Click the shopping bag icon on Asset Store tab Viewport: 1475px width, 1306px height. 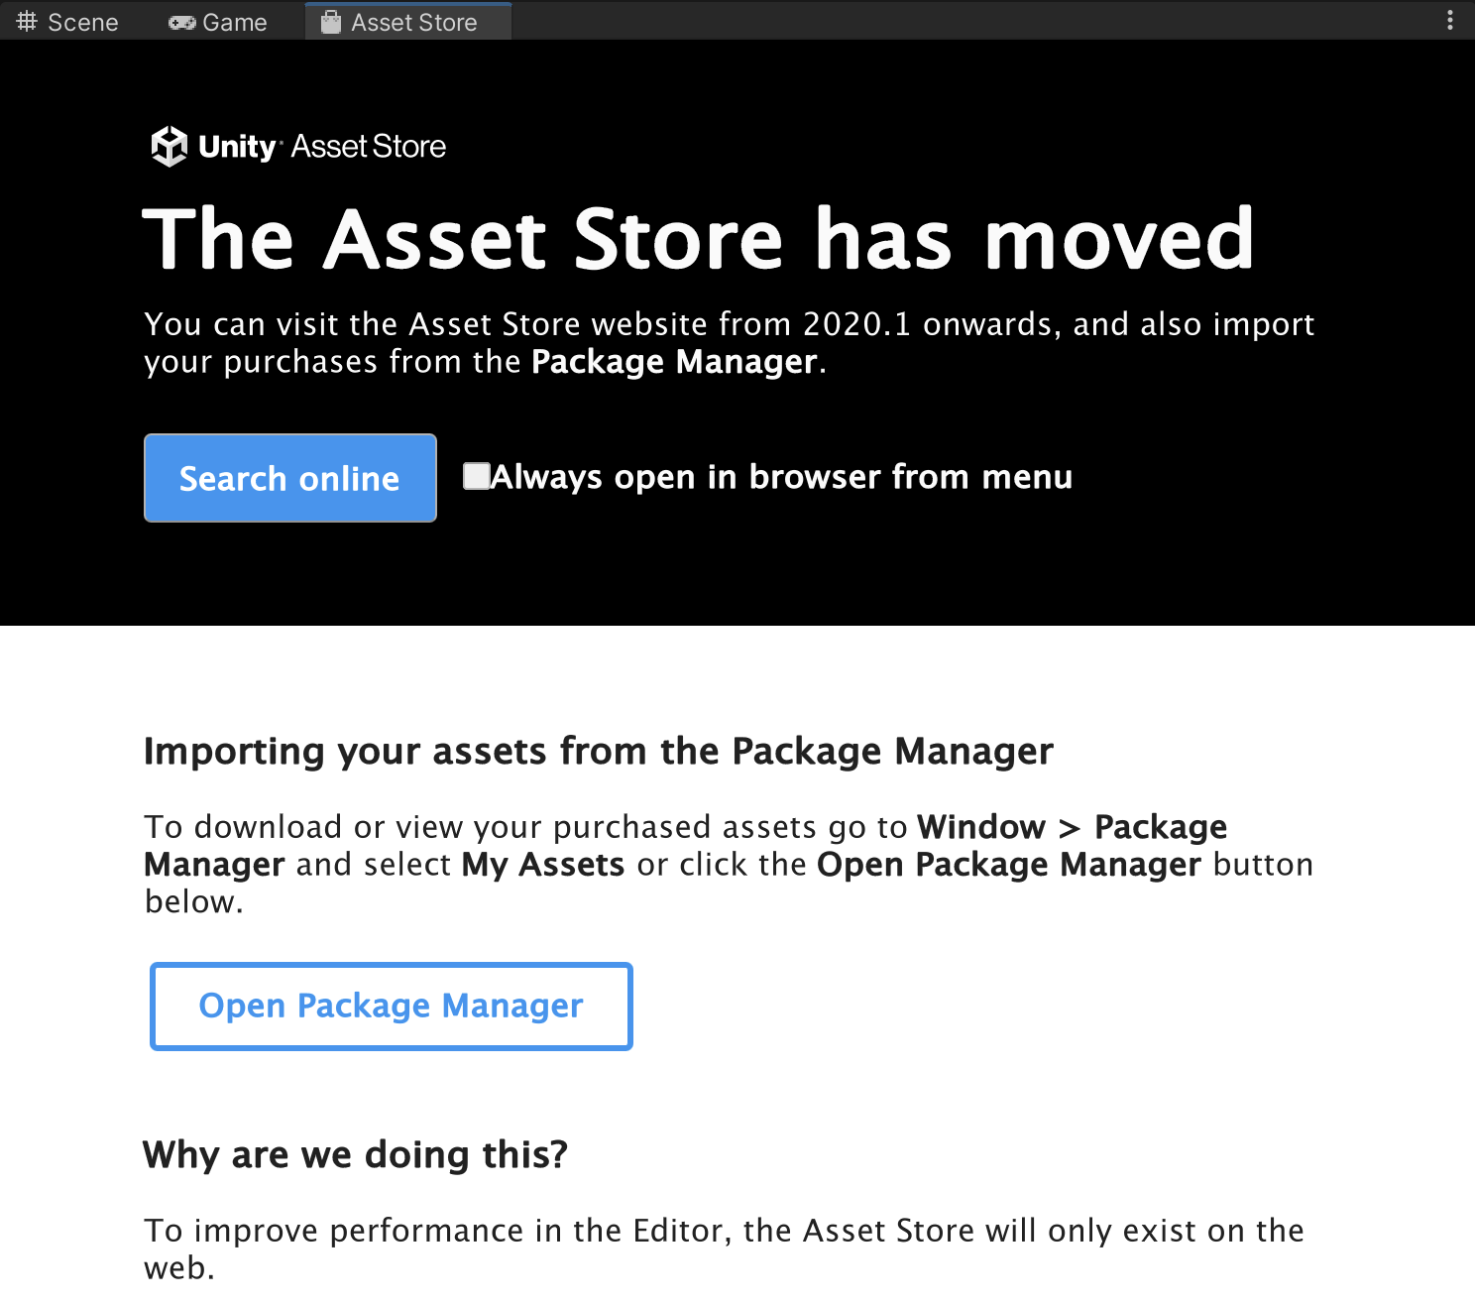(331, 22)
